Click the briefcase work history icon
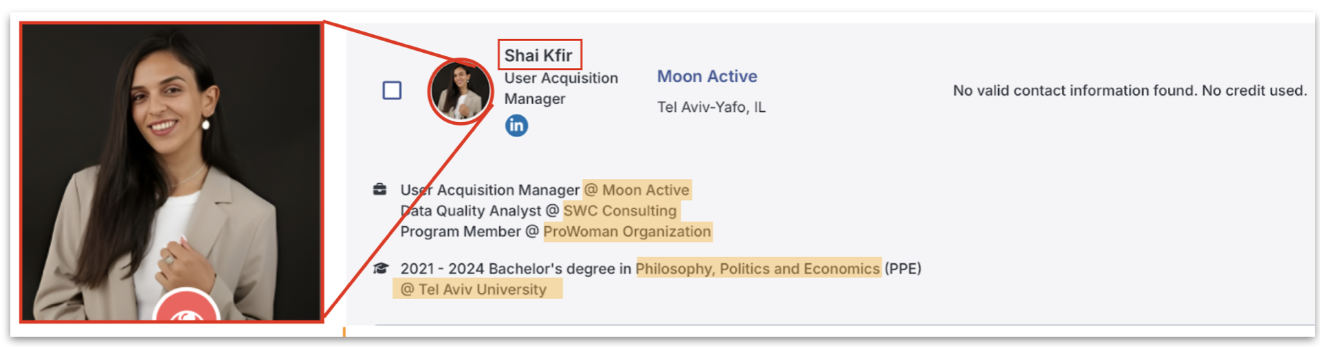This screenshot has width=1320, height=347. click(x=379, y=189)
